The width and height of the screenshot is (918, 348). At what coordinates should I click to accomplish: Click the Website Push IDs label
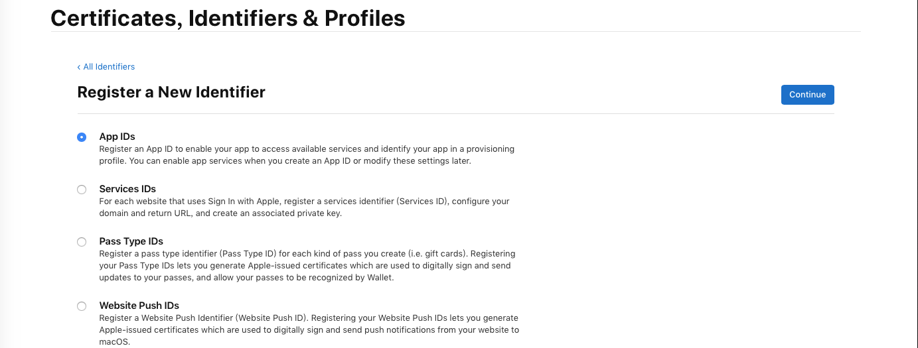tap(139, 306)
